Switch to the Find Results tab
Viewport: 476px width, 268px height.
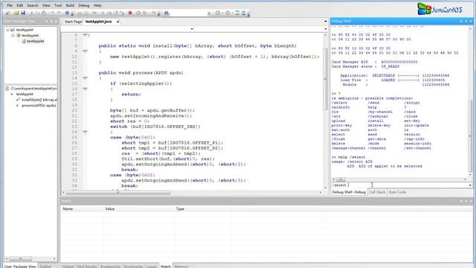pyautogui.click(x=87, y=267)
